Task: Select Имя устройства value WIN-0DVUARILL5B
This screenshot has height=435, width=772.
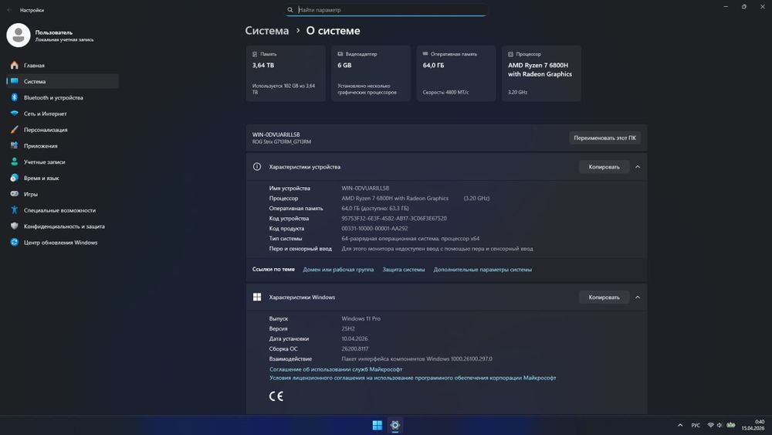Action: [x=365, y=189]
